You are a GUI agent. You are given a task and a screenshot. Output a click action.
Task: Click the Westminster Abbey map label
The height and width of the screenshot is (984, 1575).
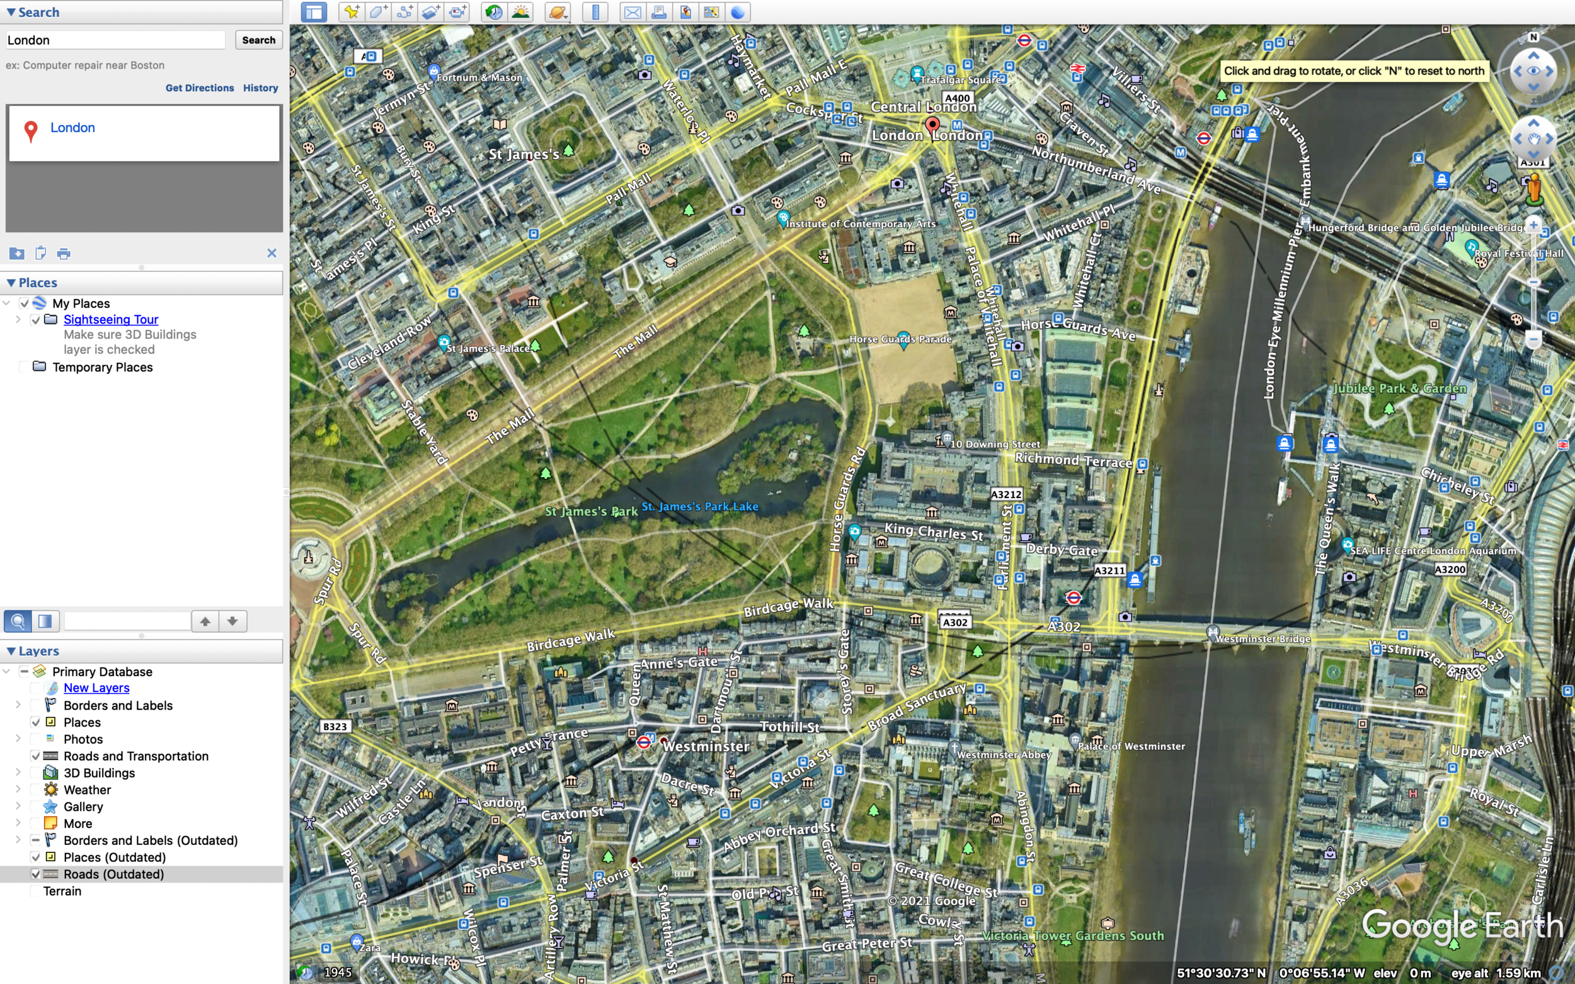tap(1004, 755)
